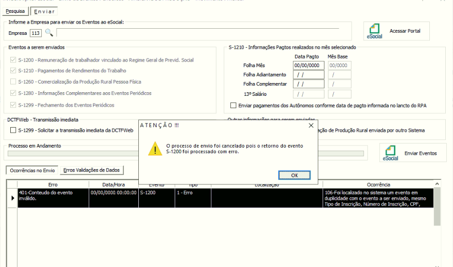Click the eSocial icon on Enviar Eventos
453x267 pixels.
point(390,153)
